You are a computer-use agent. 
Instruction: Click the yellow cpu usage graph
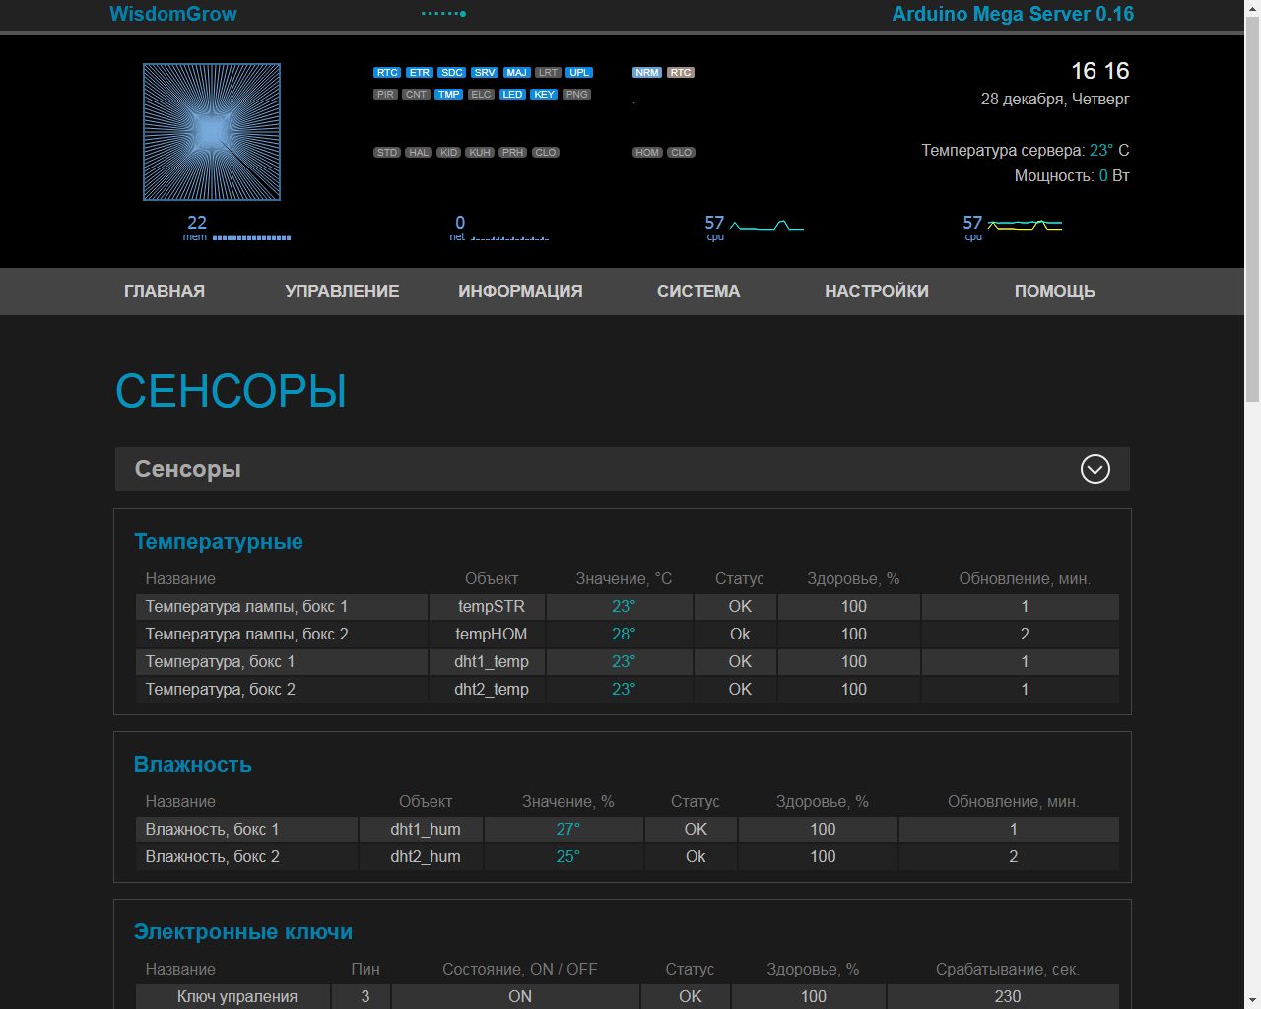pyautogui.click(x=1025, y=226)
